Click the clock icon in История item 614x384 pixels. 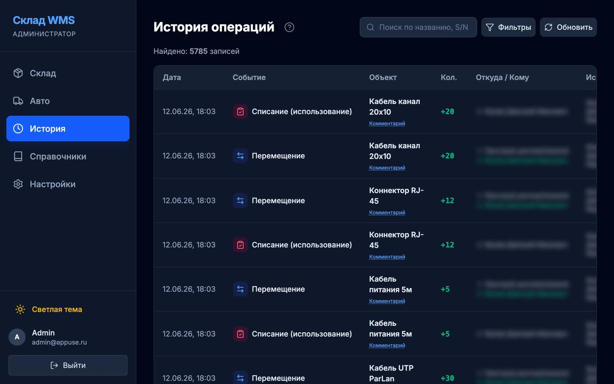pyautogui.click(x=18, y=129)
